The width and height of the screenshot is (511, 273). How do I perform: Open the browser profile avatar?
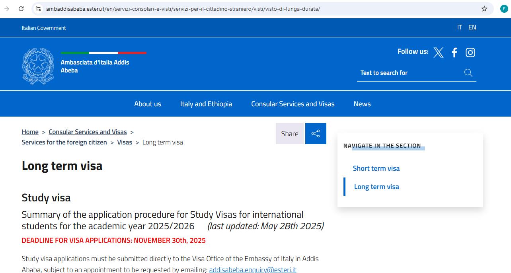pos(504,8)
